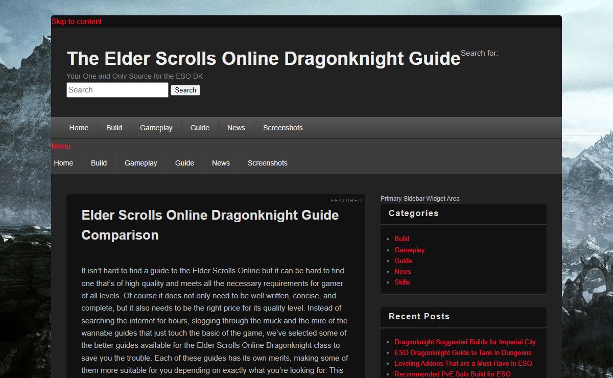Image resolution: width=613 pixels, height=378 pixels.
Task: Open the site title link The Elder Scrolls Online Dragonknight Guide
Action: 264,59
